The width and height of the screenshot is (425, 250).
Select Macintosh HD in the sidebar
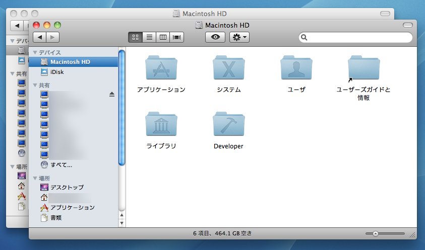click(74, 62)
